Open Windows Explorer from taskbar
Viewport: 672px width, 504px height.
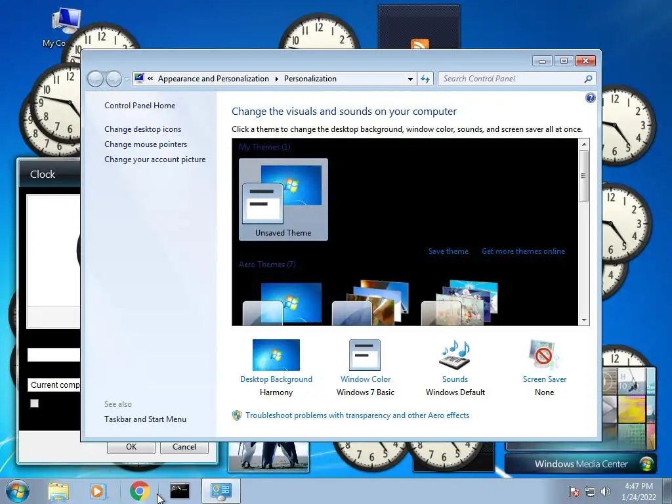coord(58,491)
